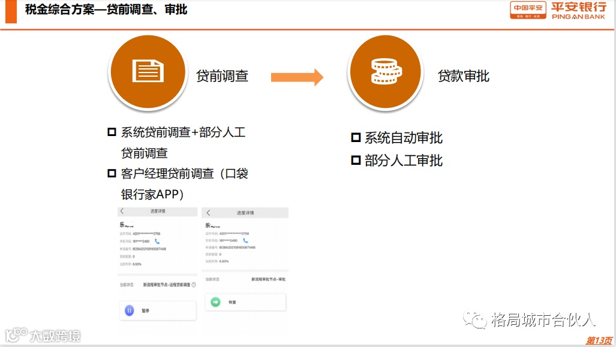This screenshot has height=347, width=616.
Task: Click 当前状态 label in right app screen
Action: click(x=212, y=279)
